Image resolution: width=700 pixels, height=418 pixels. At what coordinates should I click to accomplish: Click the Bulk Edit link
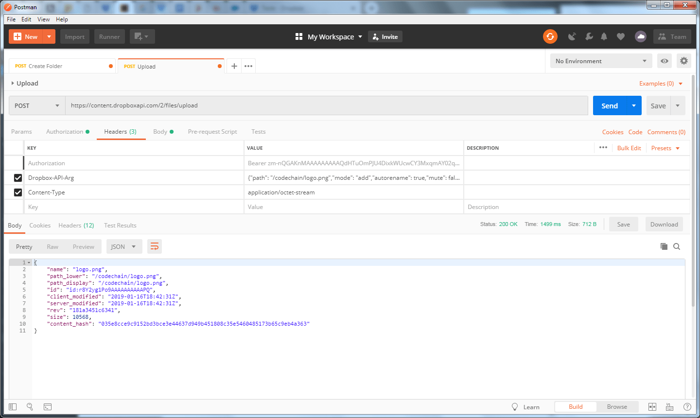629,148
